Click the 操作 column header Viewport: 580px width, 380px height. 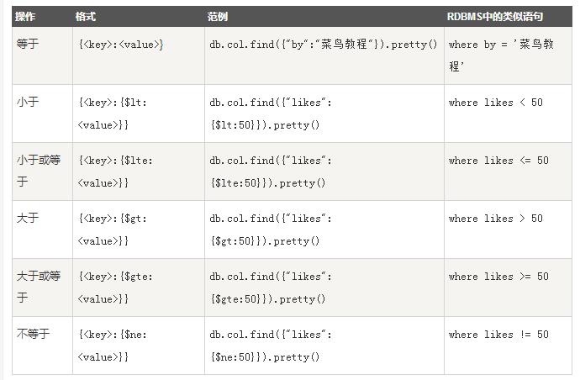tap(42, 16)
